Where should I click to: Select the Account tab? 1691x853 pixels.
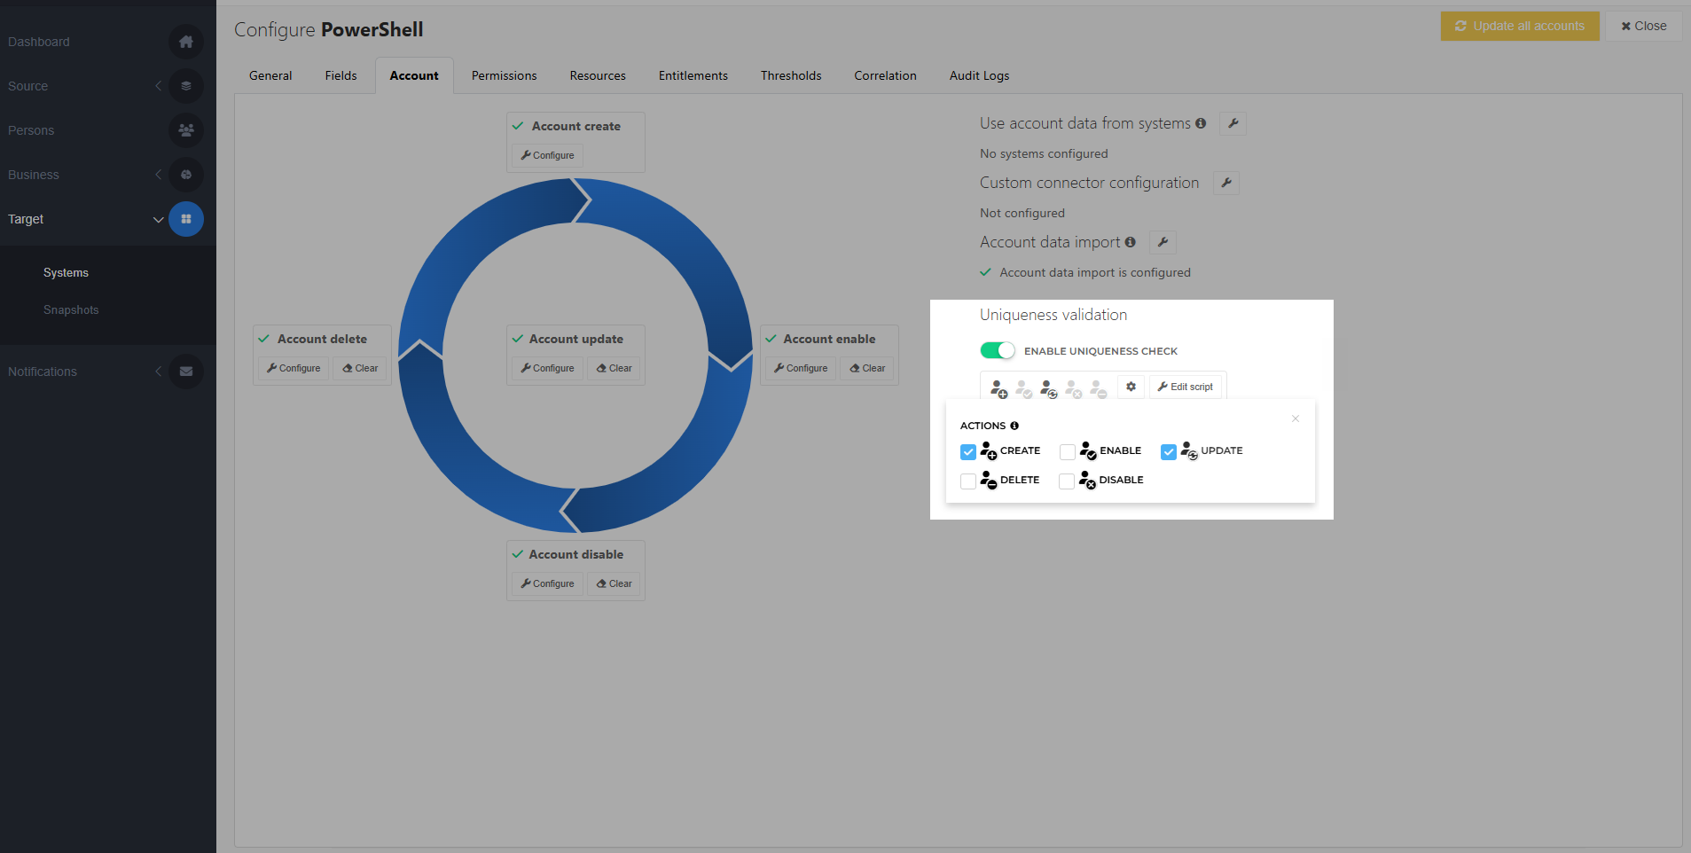[414, 75]
